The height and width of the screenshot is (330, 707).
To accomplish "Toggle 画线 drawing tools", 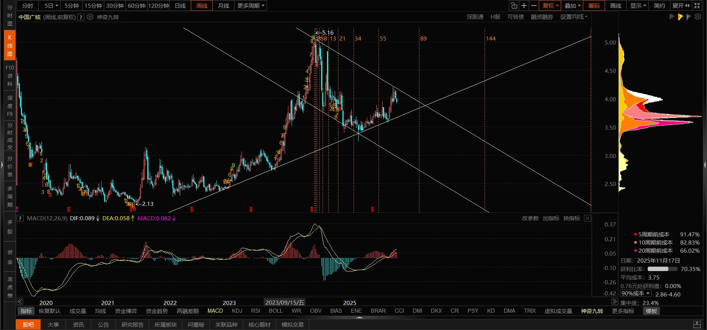I will pyautogui.click(x=616, y=6).
